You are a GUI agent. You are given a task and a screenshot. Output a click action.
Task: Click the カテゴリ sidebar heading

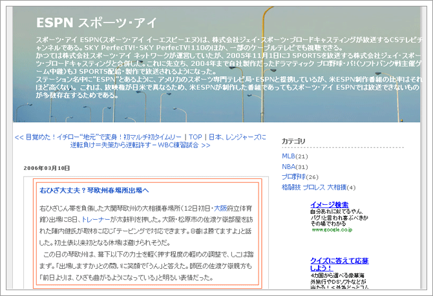[x=293, y=142]
